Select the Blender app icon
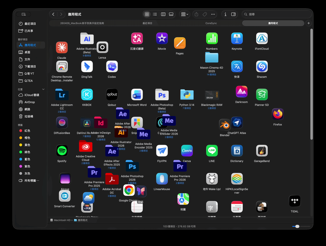Image resolution: width=326 pixels, height=246 pixels. pyautogui.click(x=225, y=125)
